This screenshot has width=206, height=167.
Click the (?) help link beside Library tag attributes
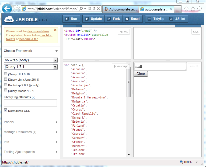(33, 97)
